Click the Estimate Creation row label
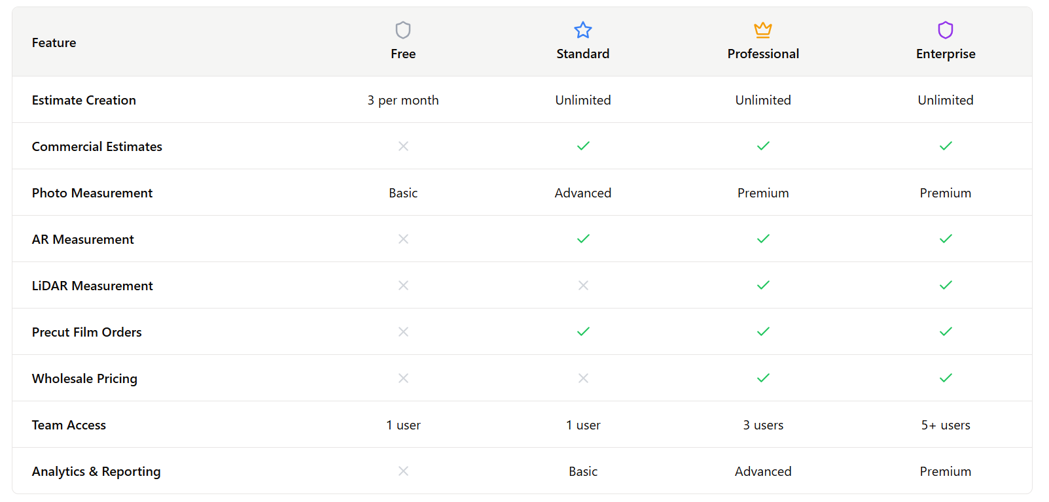The height and width of the screenshot is (502, 1049). (x=84, y=100)
